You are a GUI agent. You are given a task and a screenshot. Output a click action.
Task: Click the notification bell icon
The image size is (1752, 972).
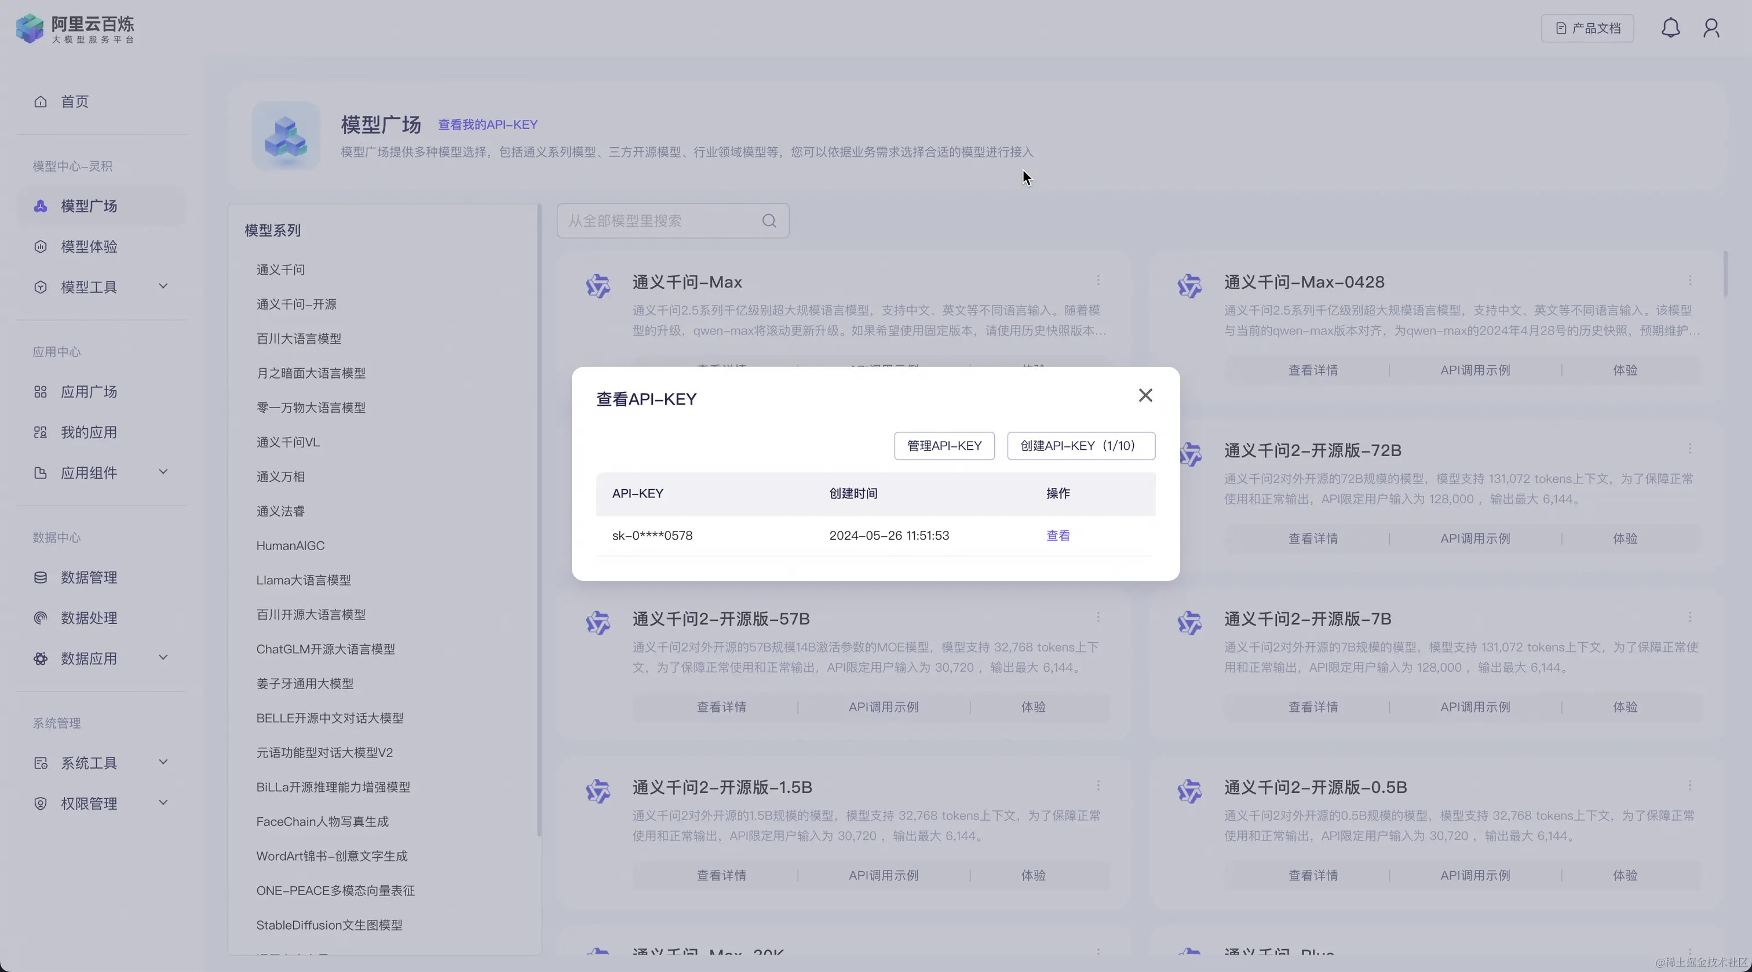tap(1670, 28)
